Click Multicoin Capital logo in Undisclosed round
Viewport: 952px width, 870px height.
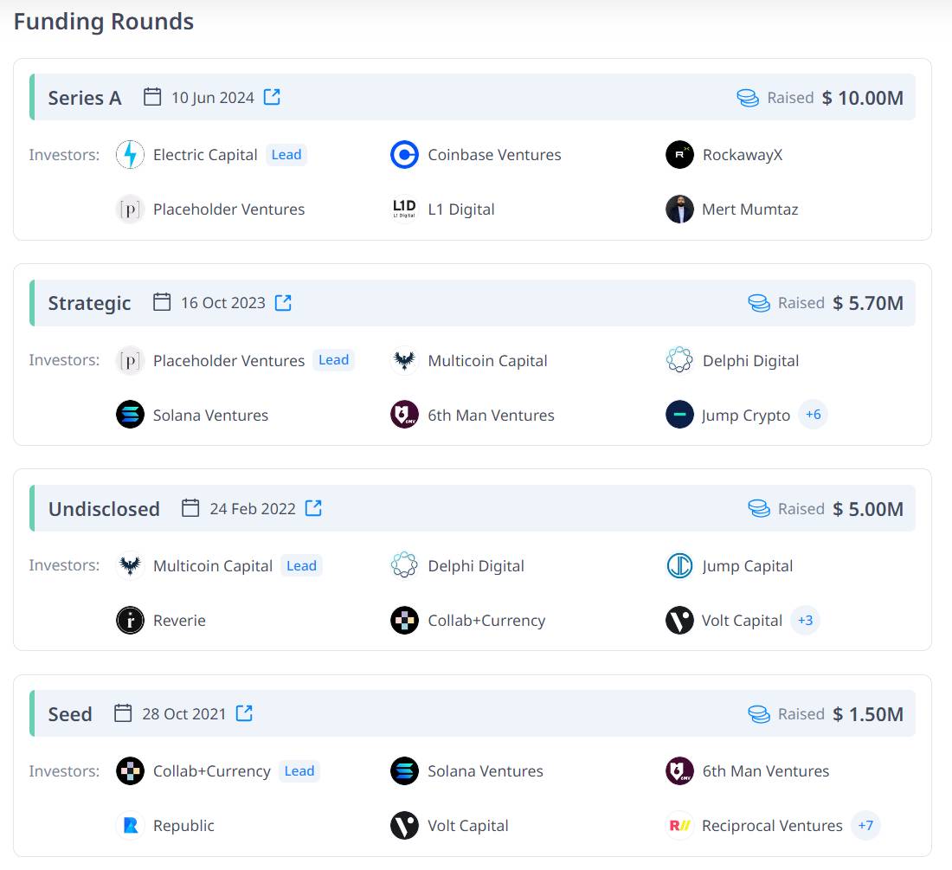click(x=130, y=566)
